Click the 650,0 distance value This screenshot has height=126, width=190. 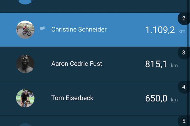156,98
